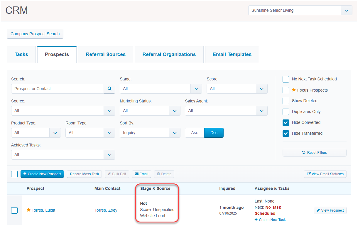The image size is (358, 226).
Task: Click the Inquired column header
Action: coord(227,188)
